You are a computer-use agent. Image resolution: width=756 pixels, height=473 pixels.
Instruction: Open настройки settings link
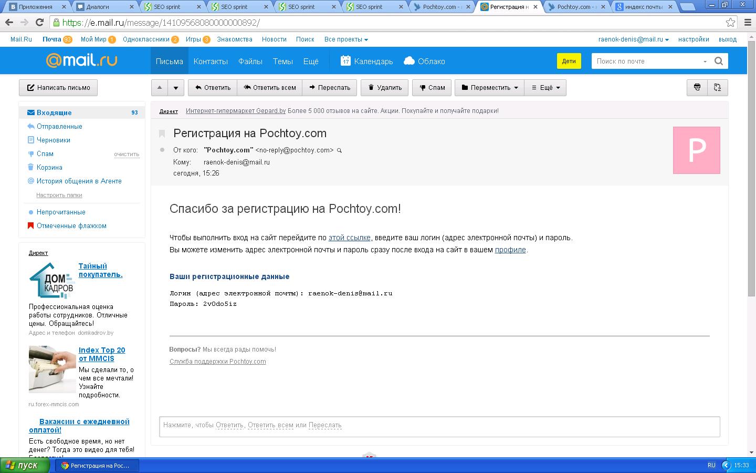click(x=694, y=39)
